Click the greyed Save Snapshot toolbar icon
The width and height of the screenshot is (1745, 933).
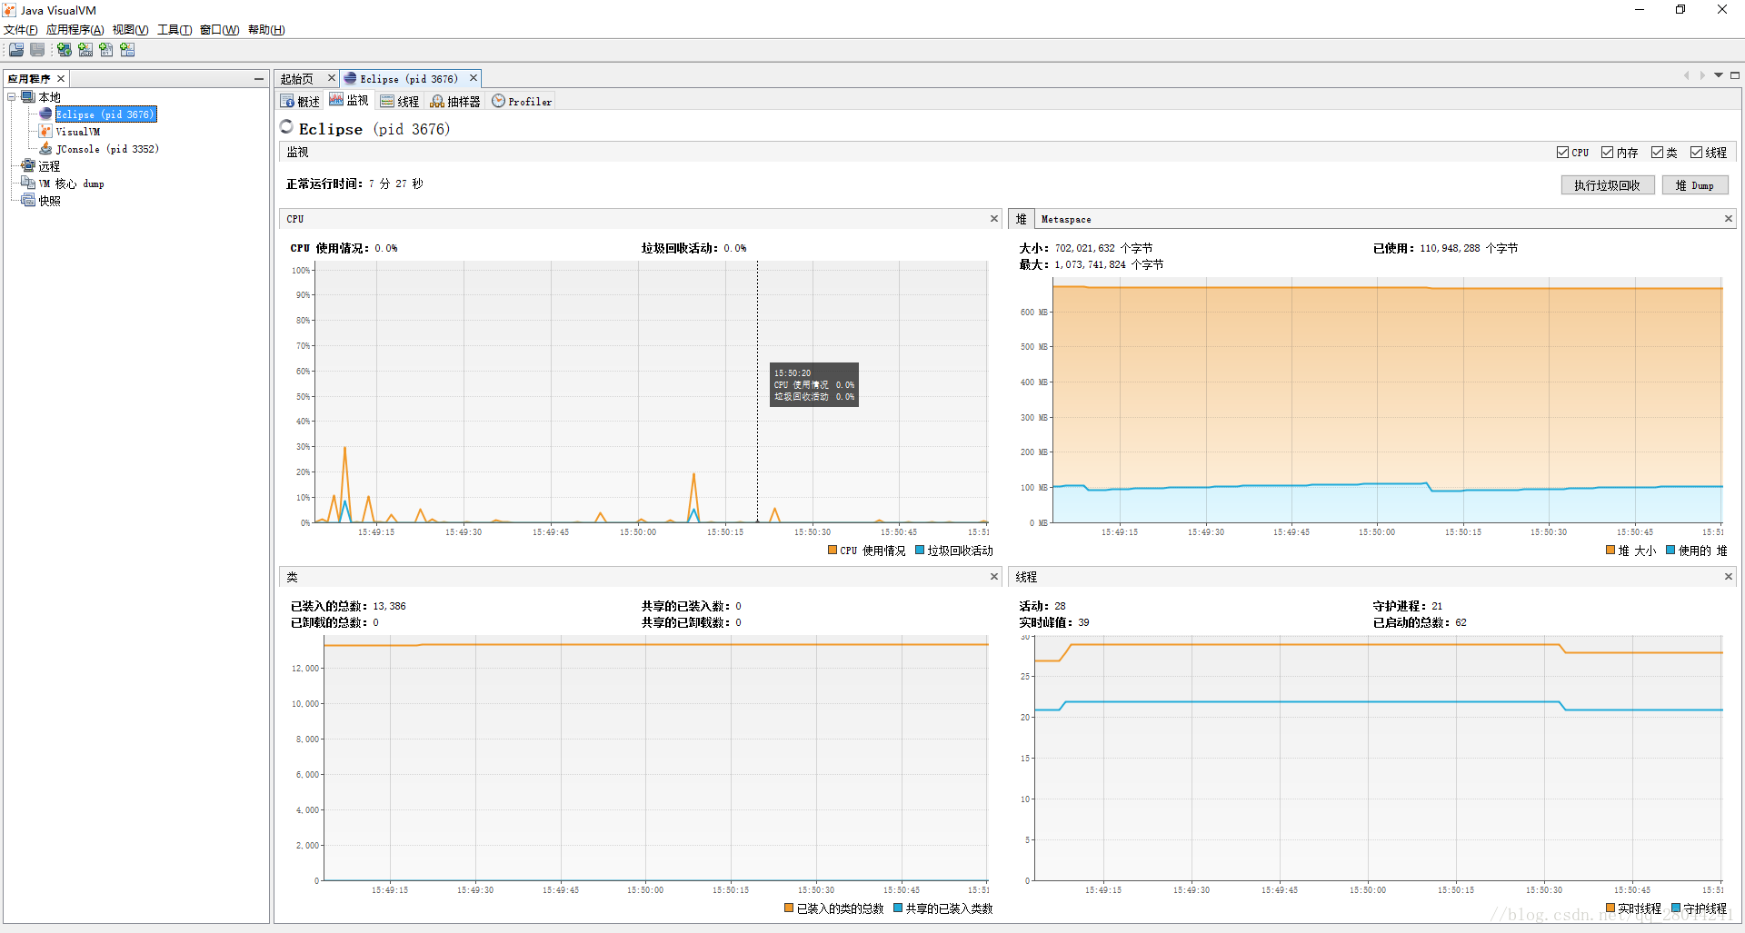point(37,50)
